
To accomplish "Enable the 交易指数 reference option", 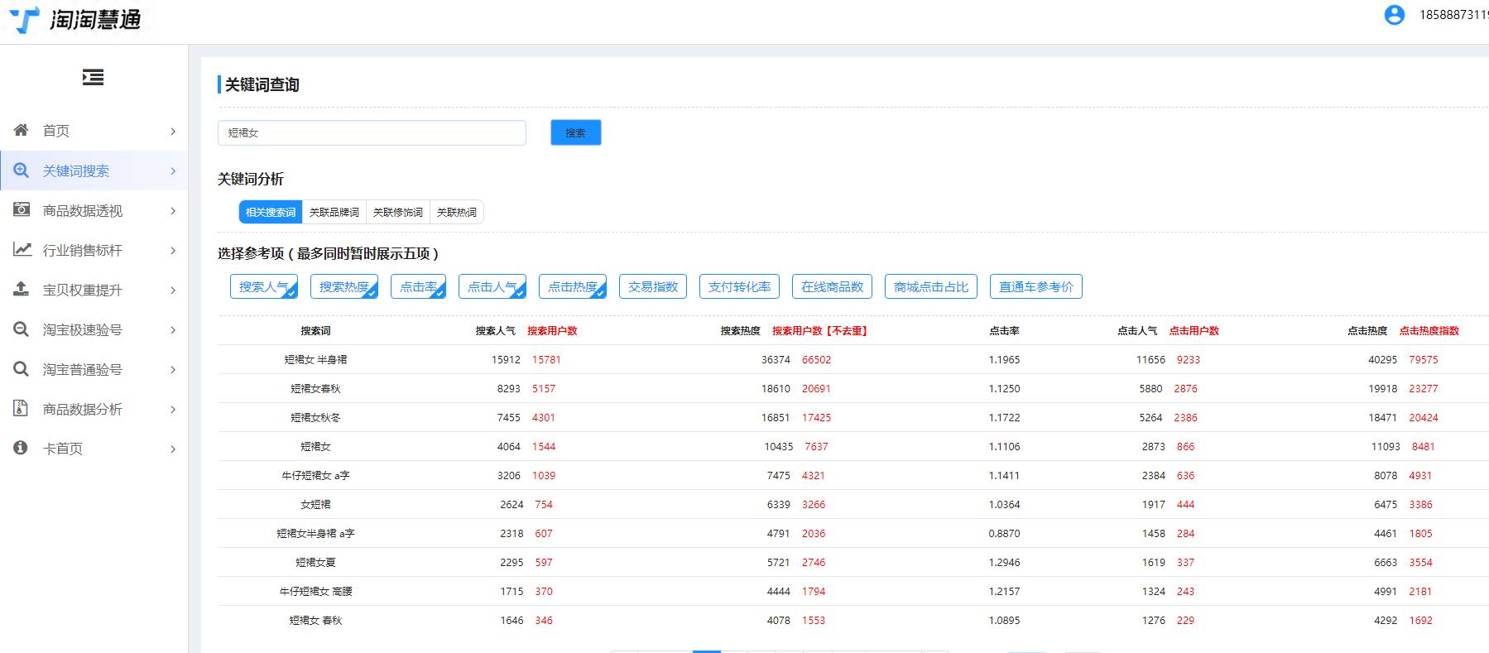I will (x=652, y=287).
